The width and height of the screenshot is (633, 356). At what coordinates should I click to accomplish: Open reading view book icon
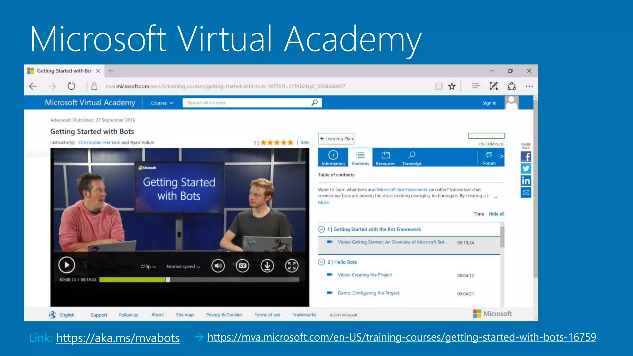pyautogui.click(x=439, y=86)
